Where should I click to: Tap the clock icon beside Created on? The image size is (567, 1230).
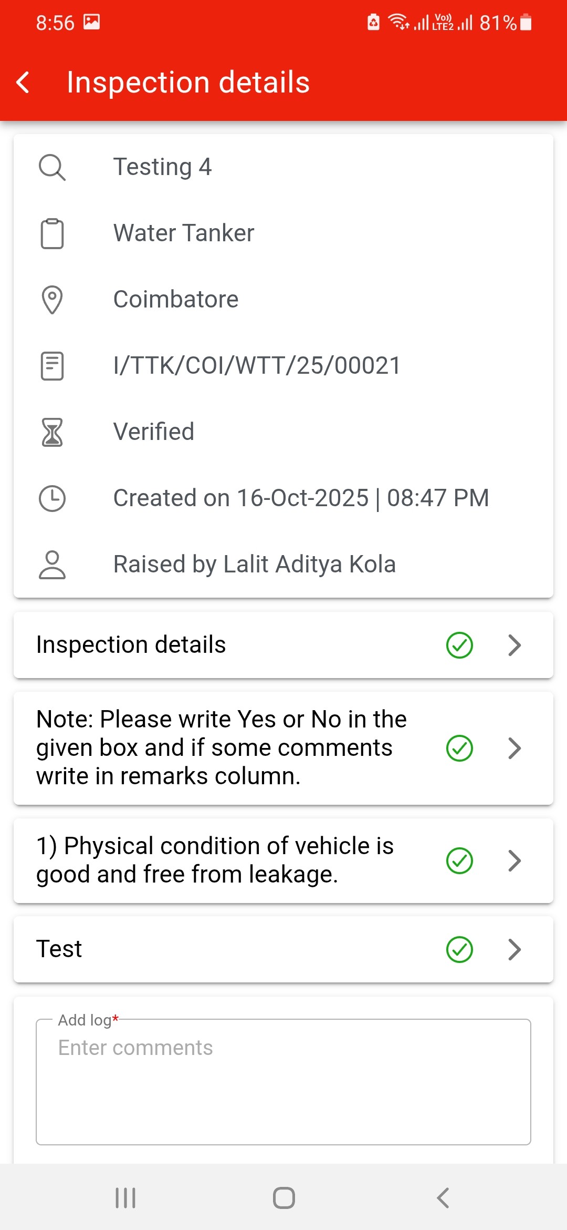[52, 498]
